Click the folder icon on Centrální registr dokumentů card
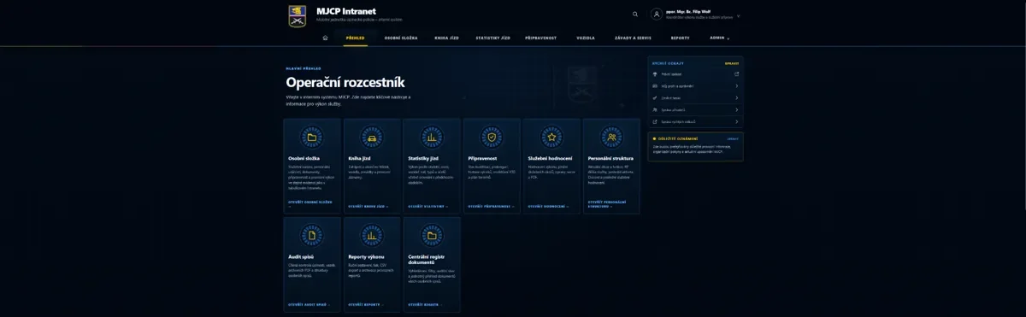Screen dimensions: 1026x317 pyautogui.click(x=432, y=235)
